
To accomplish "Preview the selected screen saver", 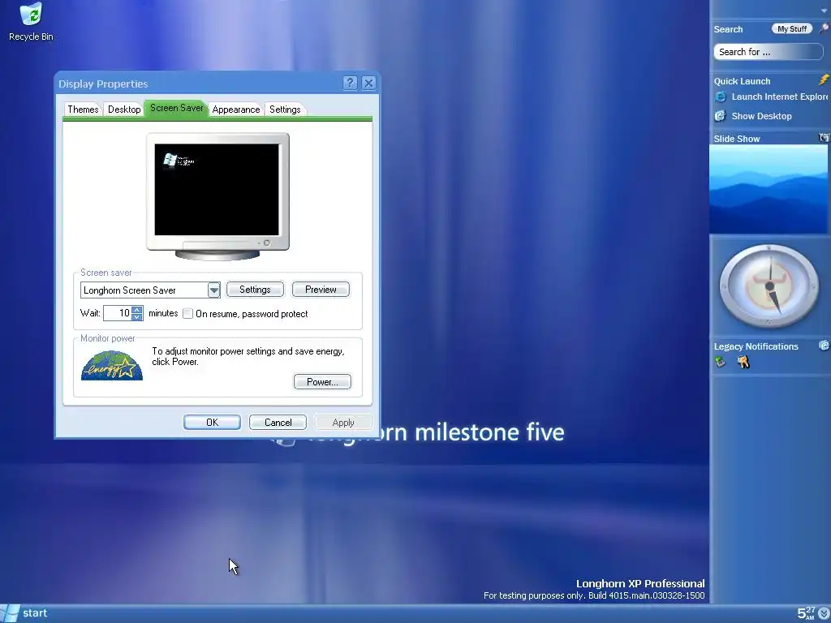I will [x=321, y=290].
